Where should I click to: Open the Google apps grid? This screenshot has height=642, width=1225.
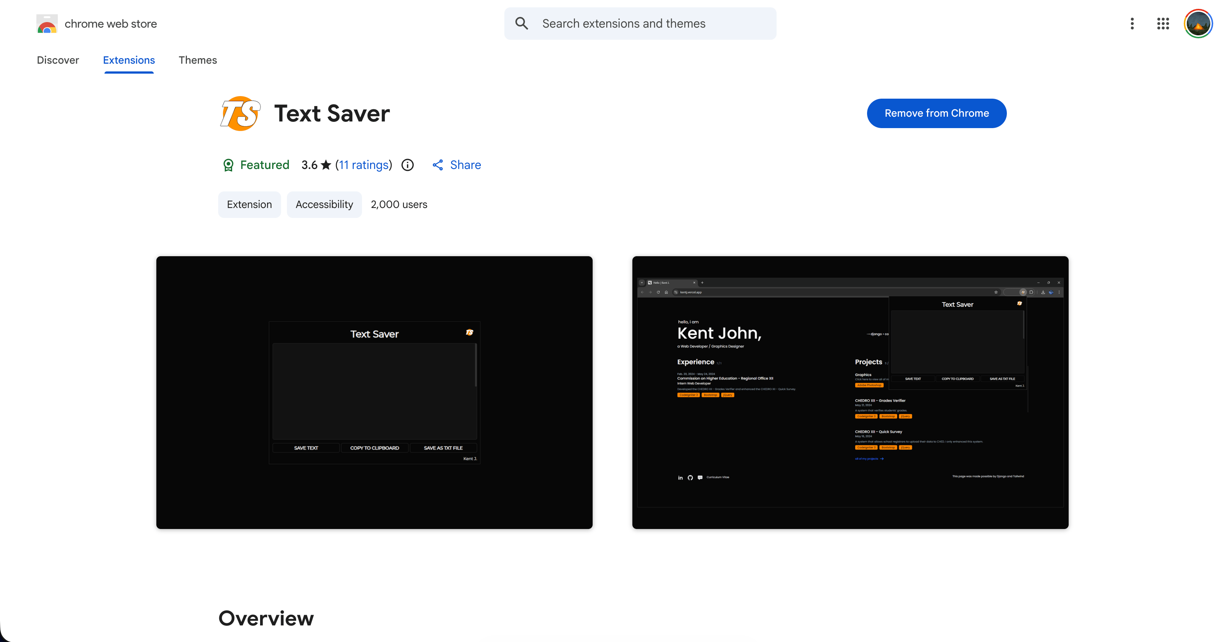[1163, 23]
